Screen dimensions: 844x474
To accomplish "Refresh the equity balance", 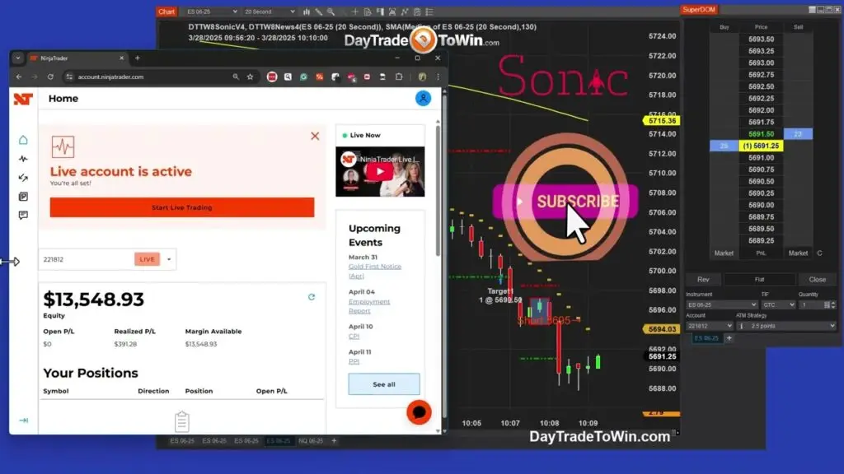I will point(311,296).
